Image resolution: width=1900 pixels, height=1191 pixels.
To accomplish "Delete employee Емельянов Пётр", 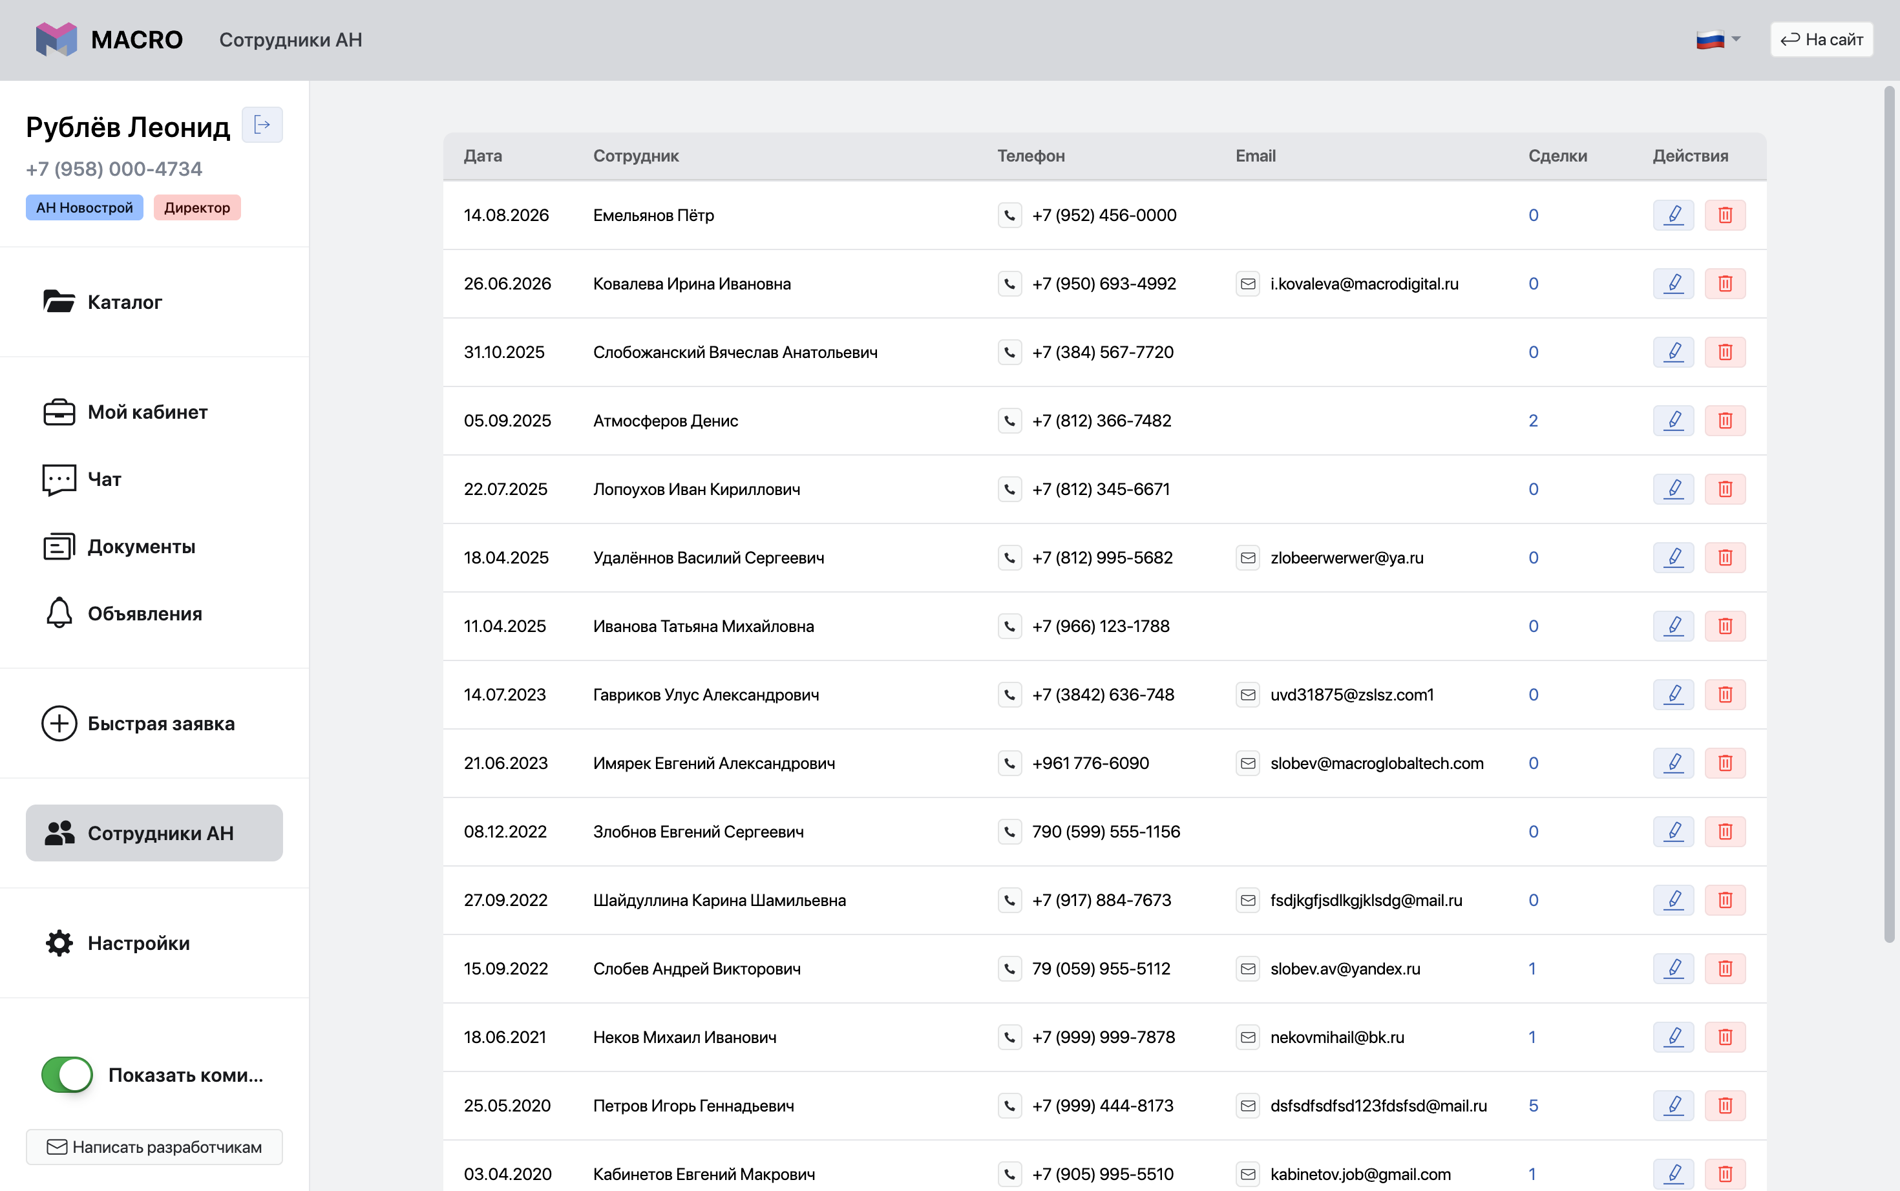I will (1725, 215).
